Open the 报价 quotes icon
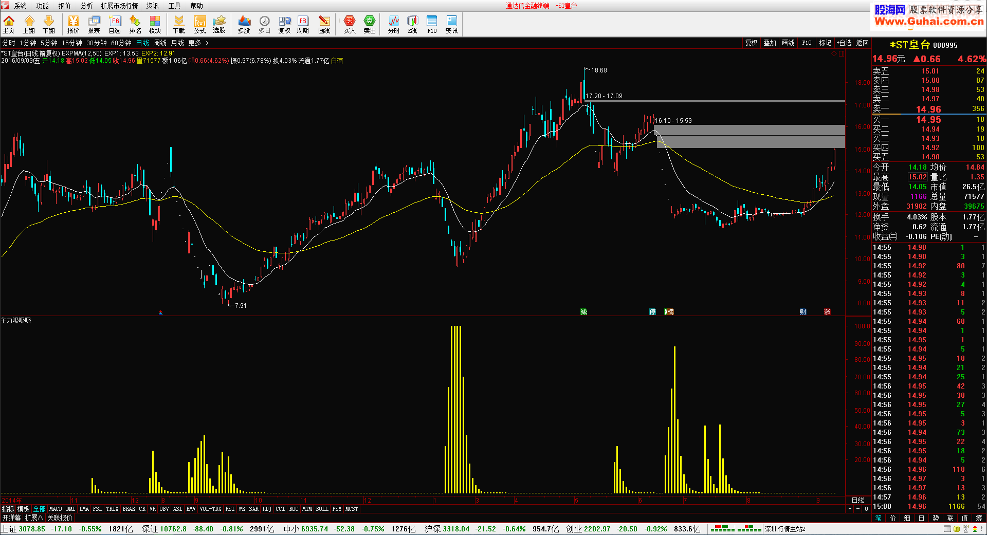Image resolution: width=987 pixels, height=535 pixels. [x=74, y=24]
